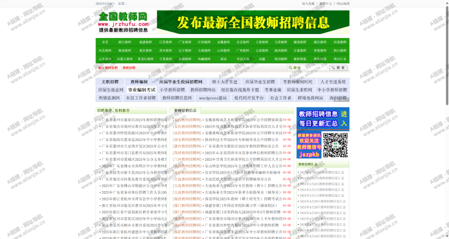This screenshot has width=449, height=239.
Task: Open 2025年5月2日教师招聘信息汇总
Action: pos(322,190)
